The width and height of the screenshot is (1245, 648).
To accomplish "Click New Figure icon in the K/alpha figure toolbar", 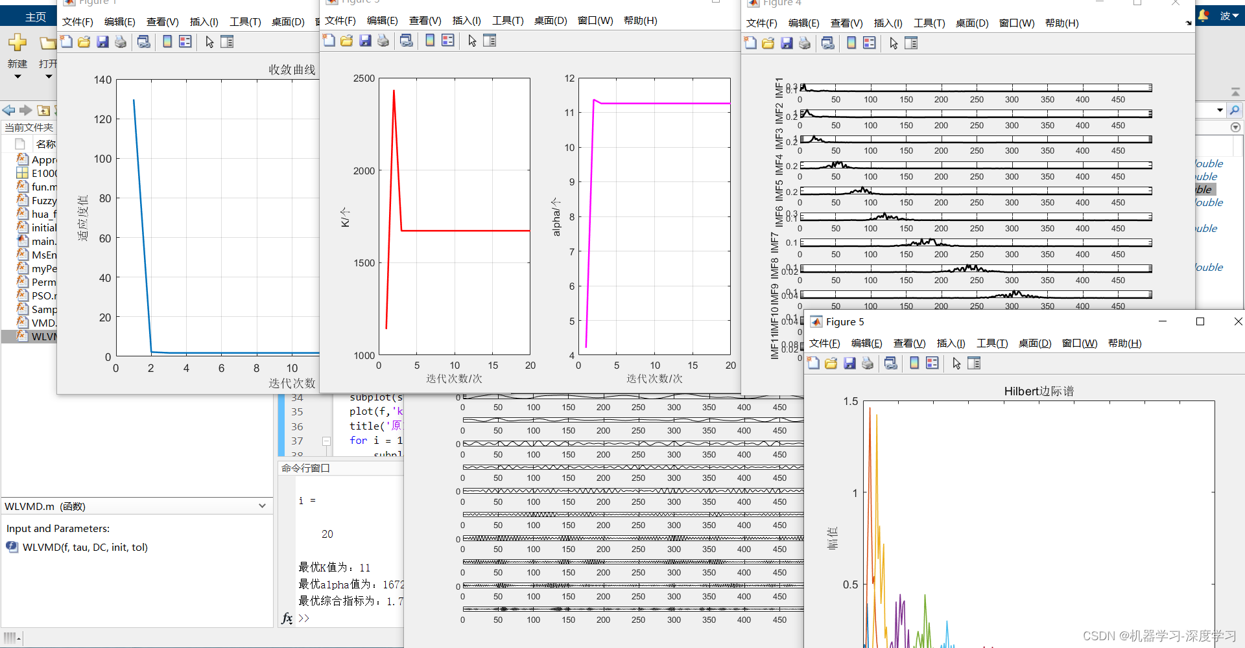I will click(x=329, y=40).
